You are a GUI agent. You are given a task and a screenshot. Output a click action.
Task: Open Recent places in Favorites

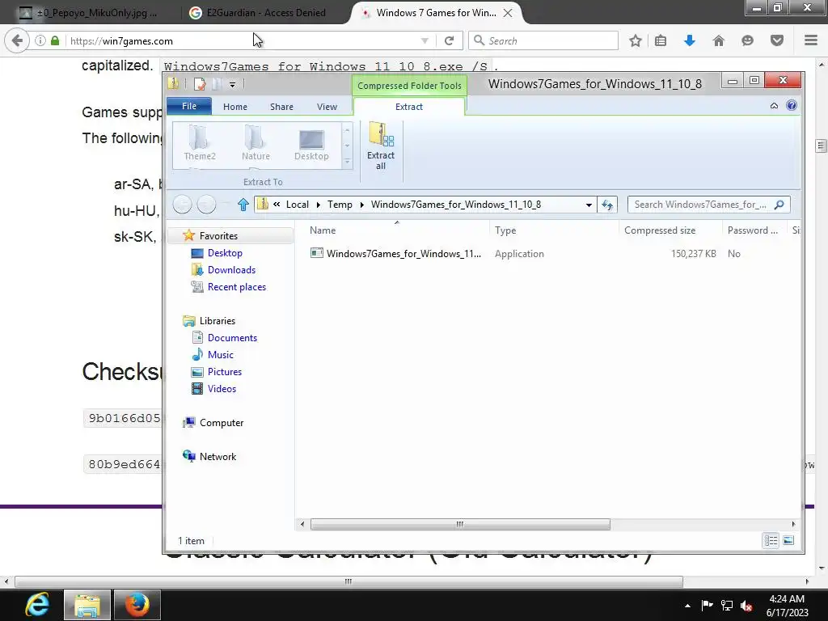(x=237, y=287)
